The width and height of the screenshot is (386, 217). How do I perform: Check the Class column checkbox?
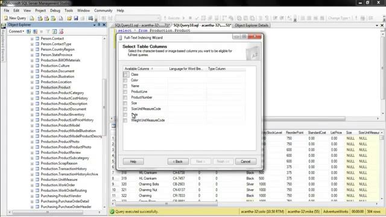point(125,74)
